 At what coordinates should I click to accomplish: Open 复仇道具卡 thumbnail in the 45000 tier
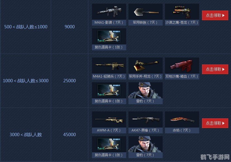pos(109,144)
